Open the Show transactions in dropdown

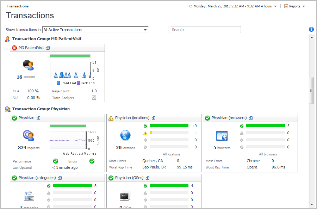pyautogui.click(x=145, y=30)
